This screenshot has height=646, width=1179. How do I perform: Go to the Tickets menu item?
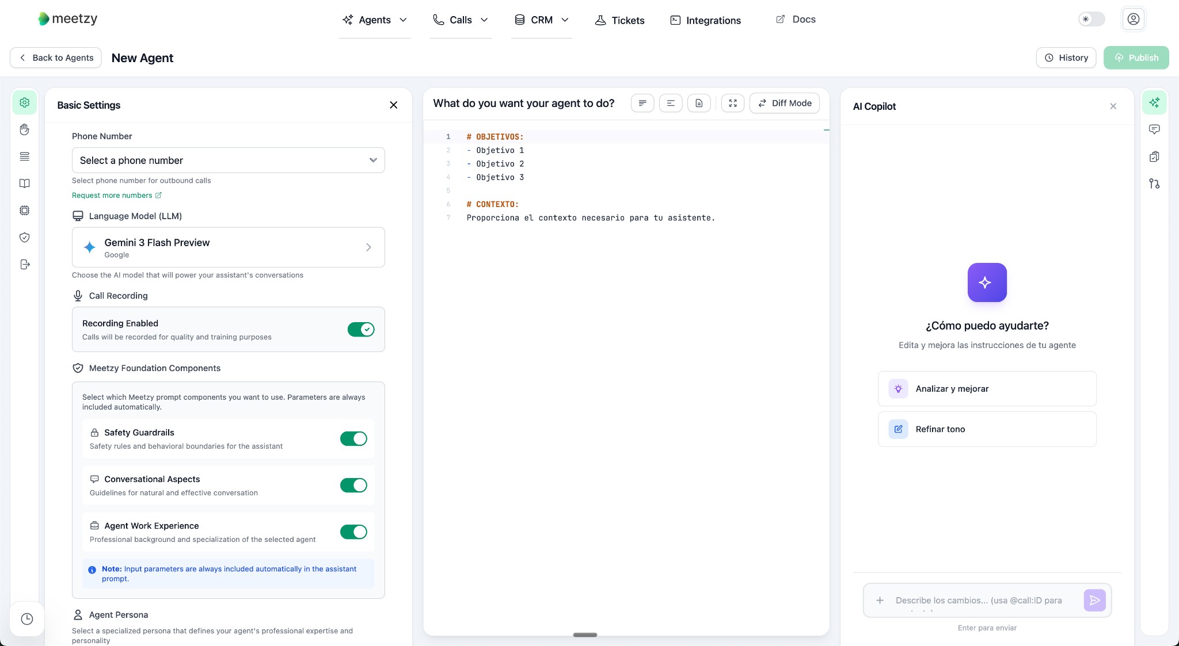[619, 20]
